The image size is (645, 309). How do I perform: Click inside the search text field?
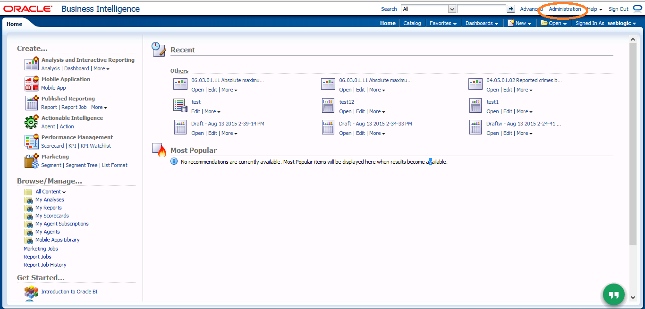coord(481,9)
